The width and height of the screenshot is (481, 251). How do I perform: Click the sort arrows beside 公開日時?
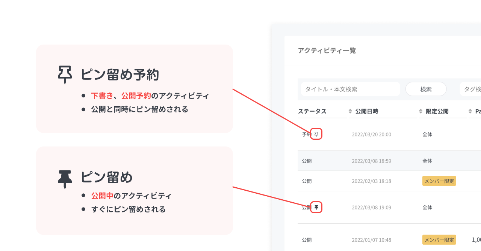pyautogui.click(x=350, y=111)
